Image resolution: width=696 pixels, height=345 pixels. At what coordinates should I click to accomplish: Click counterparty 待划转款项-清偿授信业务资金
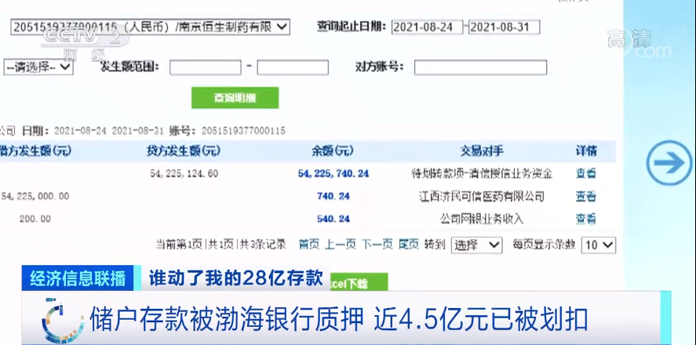[x=482, y=173]
